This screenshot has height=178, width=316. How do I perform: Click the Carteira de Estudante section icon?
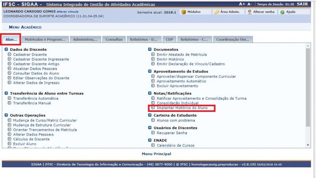[x=150, y=115]
